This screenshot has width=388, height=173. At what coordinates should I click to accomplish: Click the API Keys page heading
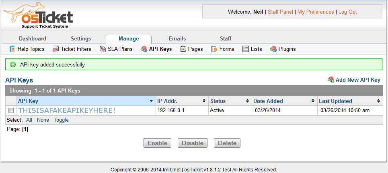click(x=19, y=80)
